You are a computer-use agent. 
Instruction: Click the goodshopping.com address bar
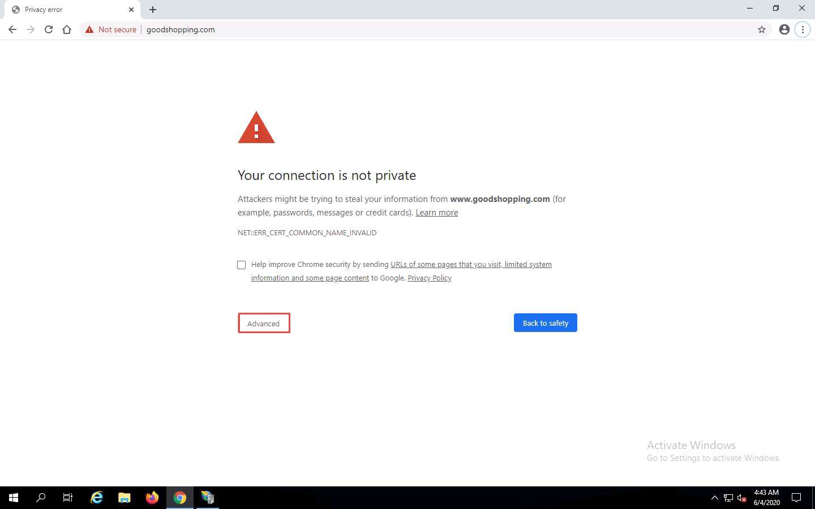[396, 29]
